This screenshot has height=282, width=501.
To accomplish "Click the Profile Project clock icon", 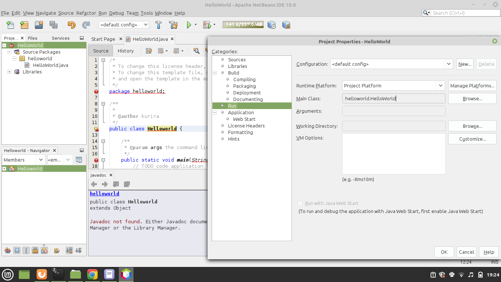I will 271,25.
